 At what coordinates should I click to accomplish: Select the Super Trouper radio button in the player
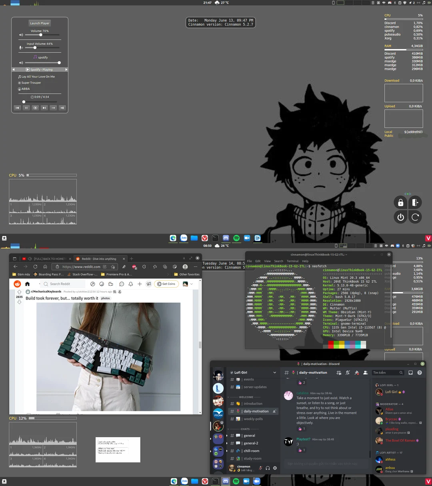[19, 82]
